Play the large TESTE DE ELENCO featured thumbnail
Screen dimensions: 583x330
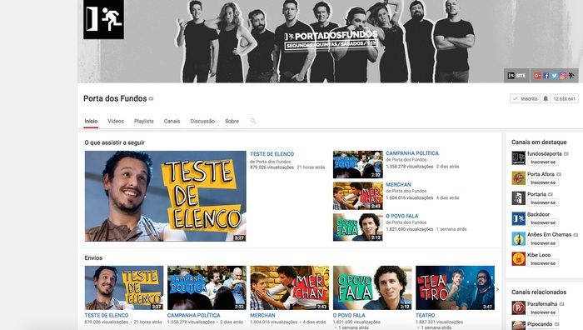[x=166, y=196]
